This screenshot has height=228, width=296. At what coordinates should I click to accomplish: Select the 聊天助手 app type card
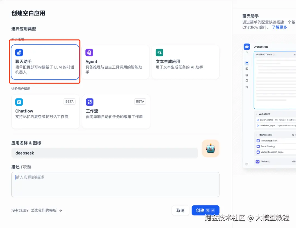tap(45, 62)
